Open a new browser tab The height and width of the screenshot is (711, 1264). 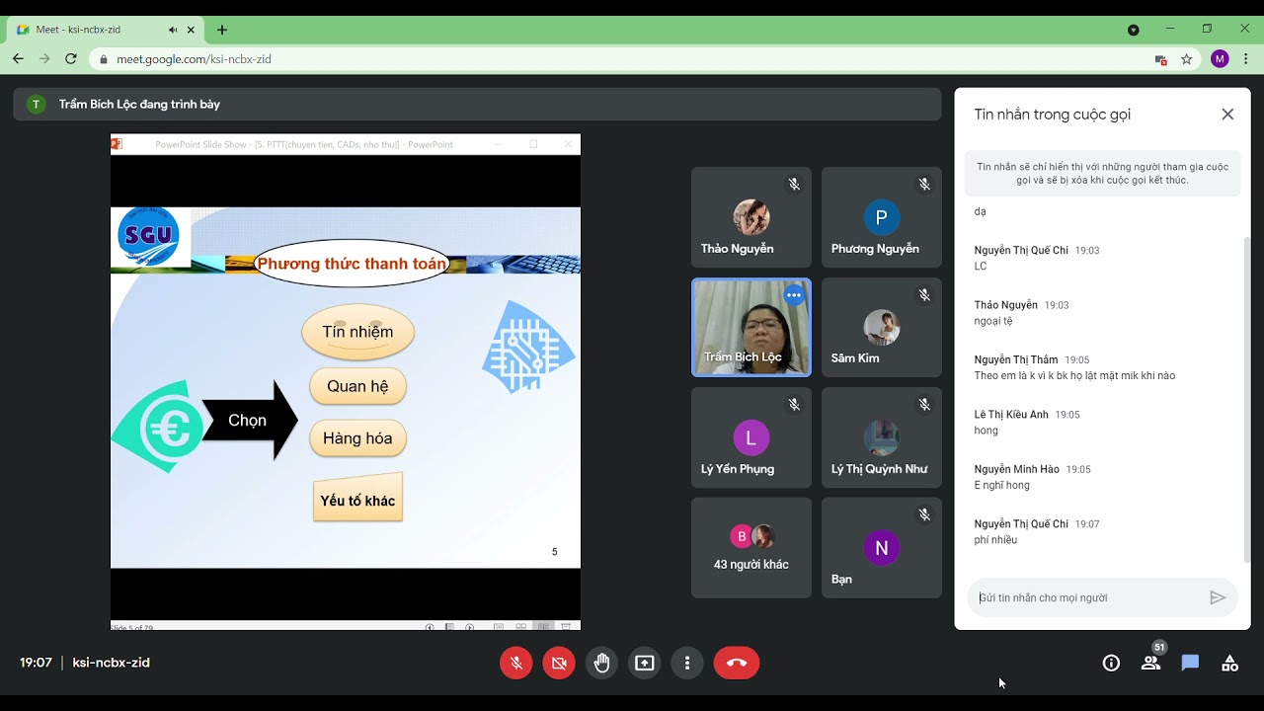click(222, 30)
